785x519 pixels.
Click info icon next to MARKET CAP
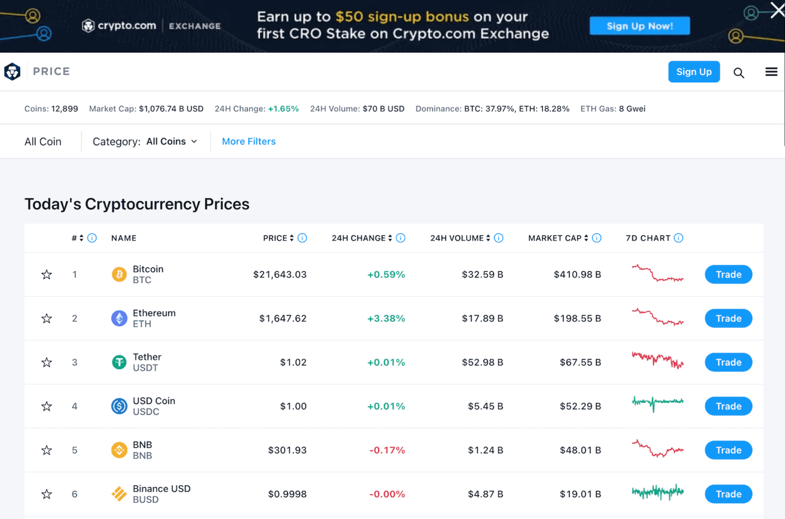tap(597, 238)
